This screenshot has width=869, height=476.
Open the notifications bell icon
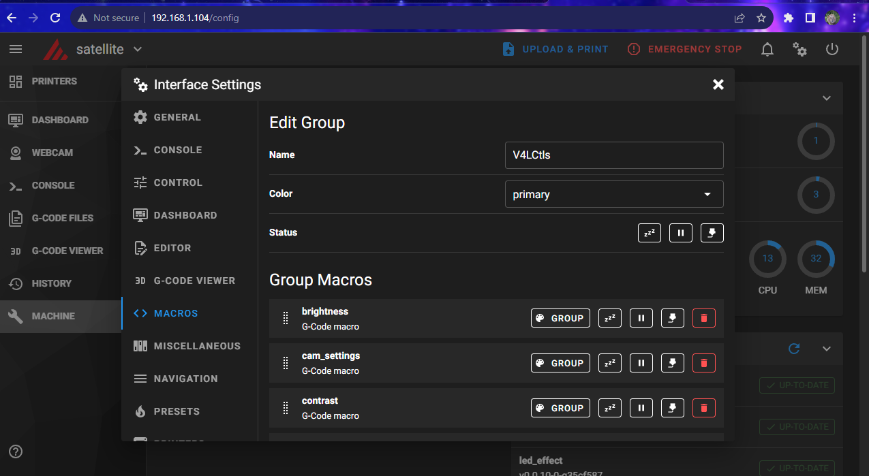pyautogui.click(x=767, y=49)
